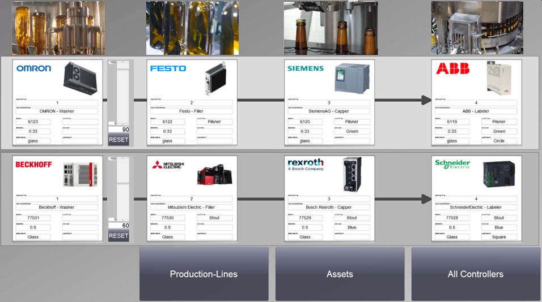Click the 'Square' field in Schneider card
542x302 pixels.
click(499, 237)
